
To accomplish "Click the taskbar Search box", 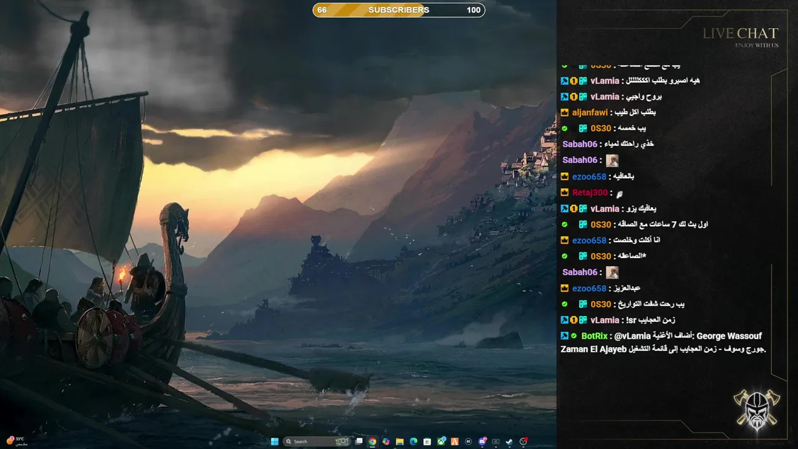I will tap(317, 442).
